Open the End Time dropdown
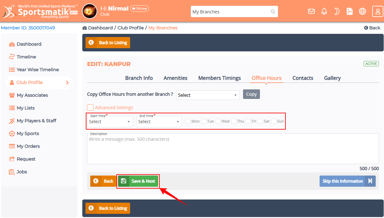384x218 pixels. [159, 122]
